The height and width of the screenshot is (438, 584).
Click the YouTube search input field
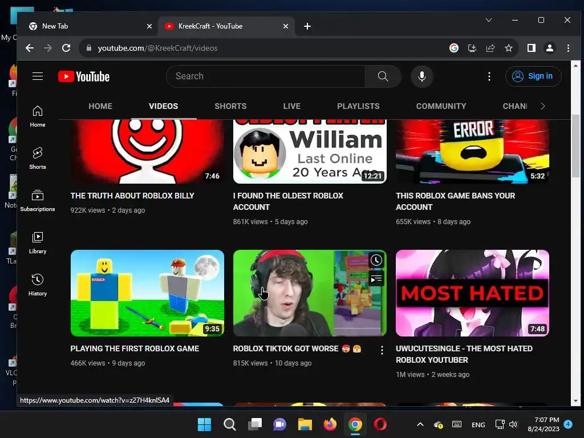[x=266, y=76]
